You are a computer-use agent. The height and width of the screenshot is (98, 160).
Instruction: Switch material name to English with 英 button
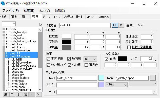coord(121,25)
